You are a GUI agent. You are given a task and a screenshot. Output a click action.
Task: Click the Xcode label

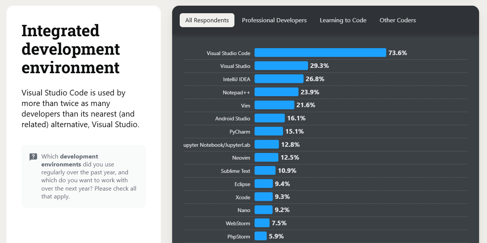point(243,197)
